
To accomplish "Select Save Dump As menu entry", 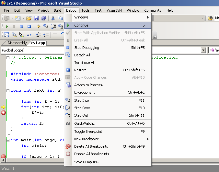I will [x=108, y=162].
